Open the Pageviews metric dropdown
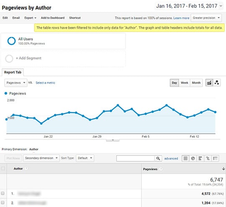 [16, 83]
